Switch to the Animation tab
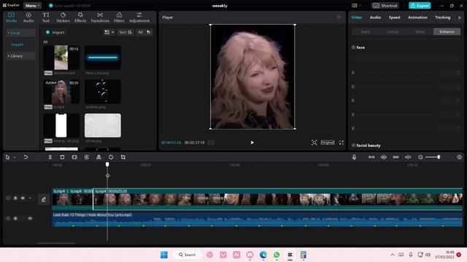Image resolution: width=467 pixels, height=262 pixels. point(417,17)
